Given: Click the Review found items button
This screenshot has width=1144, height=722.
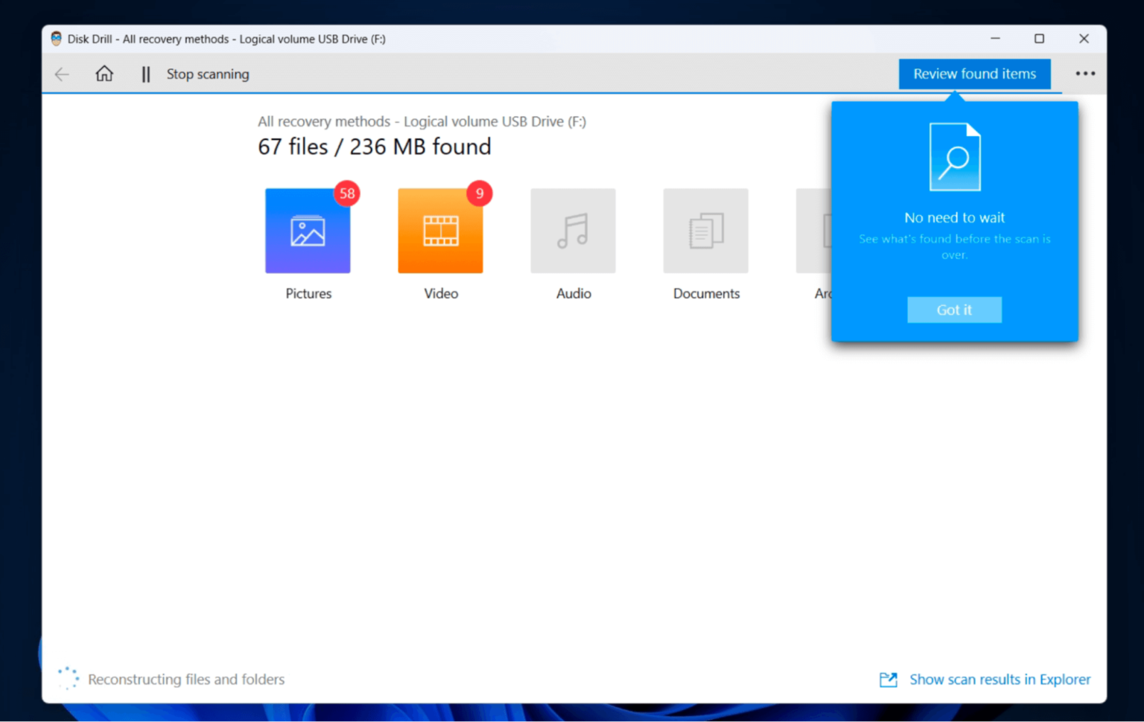Looking at the screenshot, I should [x=974, y=74].
